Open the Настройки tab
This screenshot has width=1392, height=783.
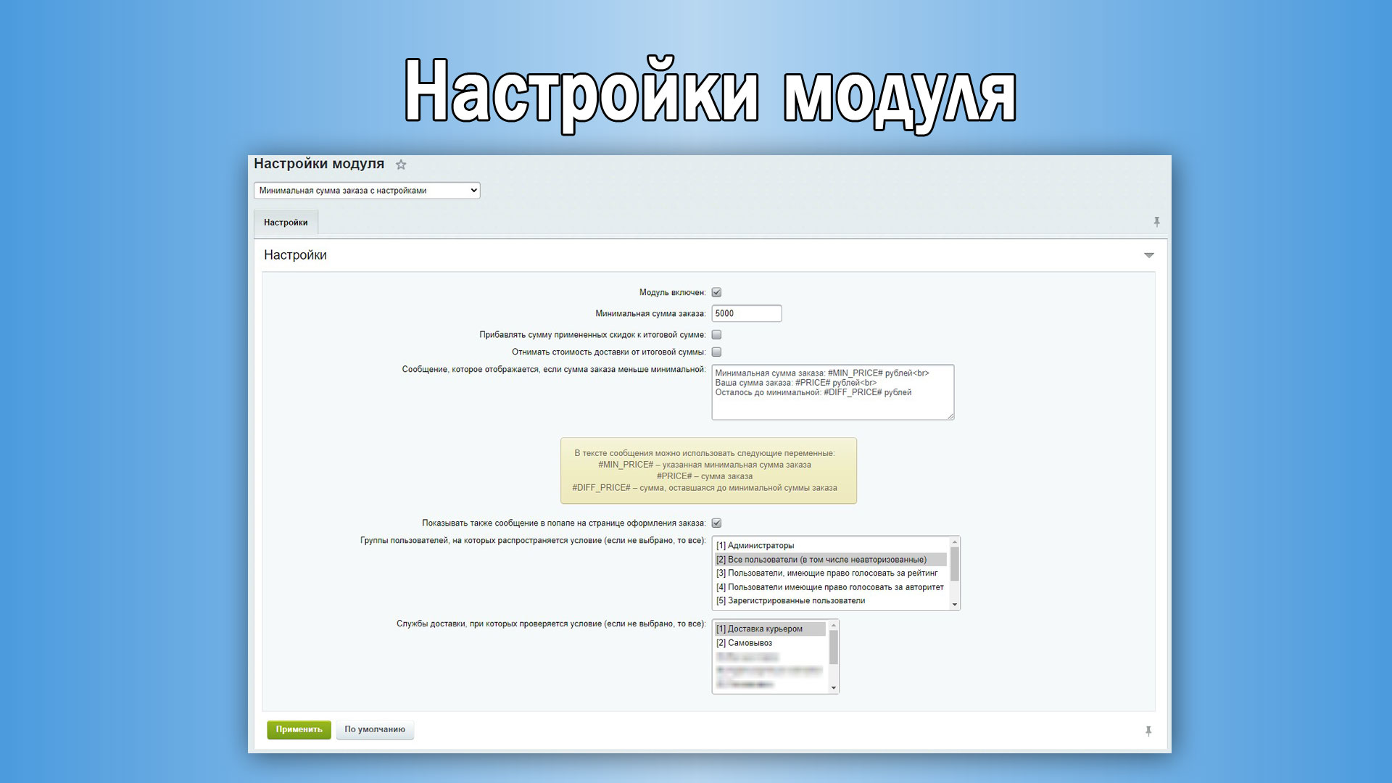click(x=286, y=223)
